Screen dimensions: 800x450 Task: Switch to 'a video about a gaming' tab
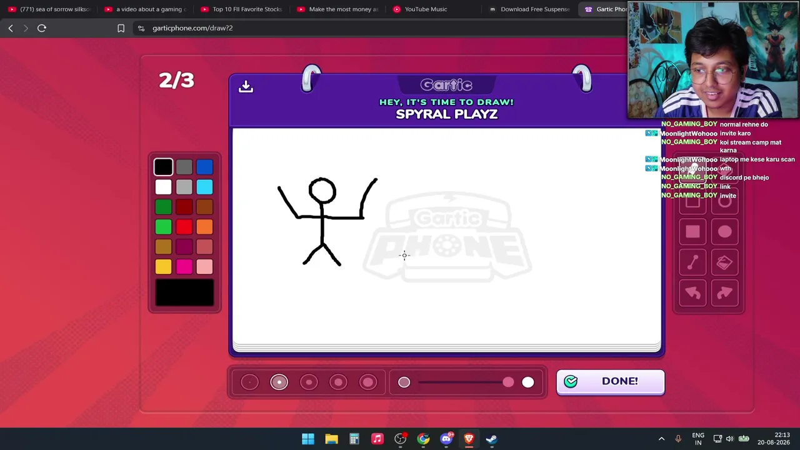(146, 9)
